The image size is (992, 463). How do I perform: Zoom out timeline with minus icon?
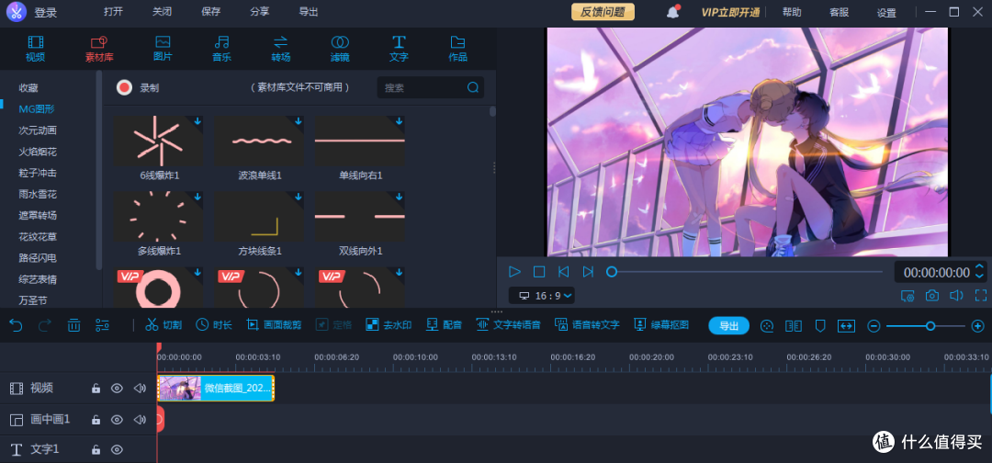(x=874, y=326)
